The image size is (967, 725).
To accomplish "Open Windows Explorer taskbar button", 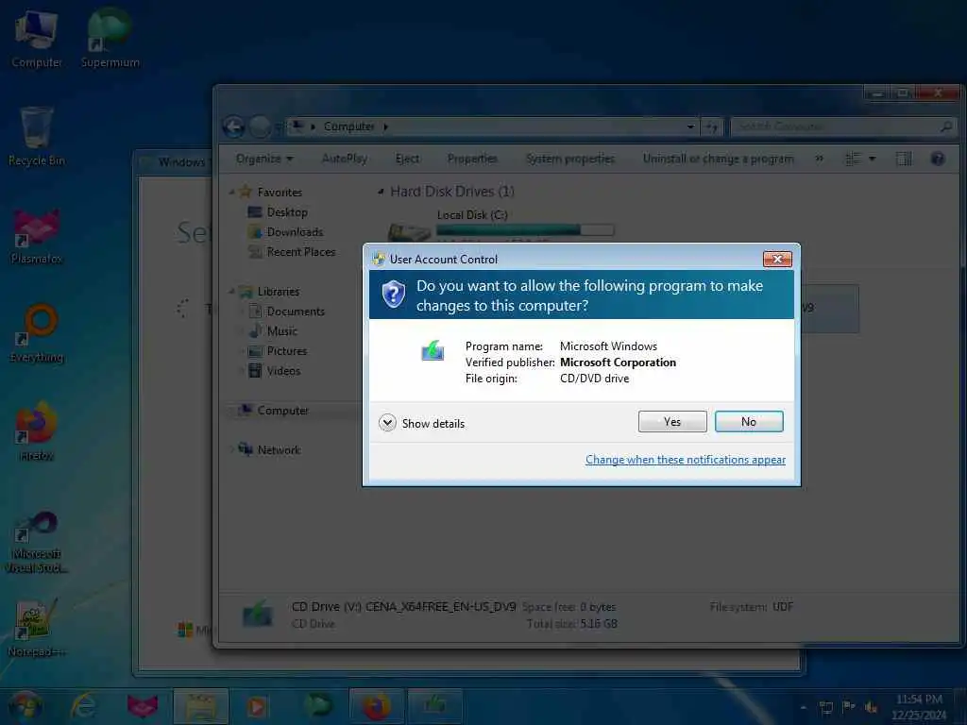I will click(x=201, y=706).
